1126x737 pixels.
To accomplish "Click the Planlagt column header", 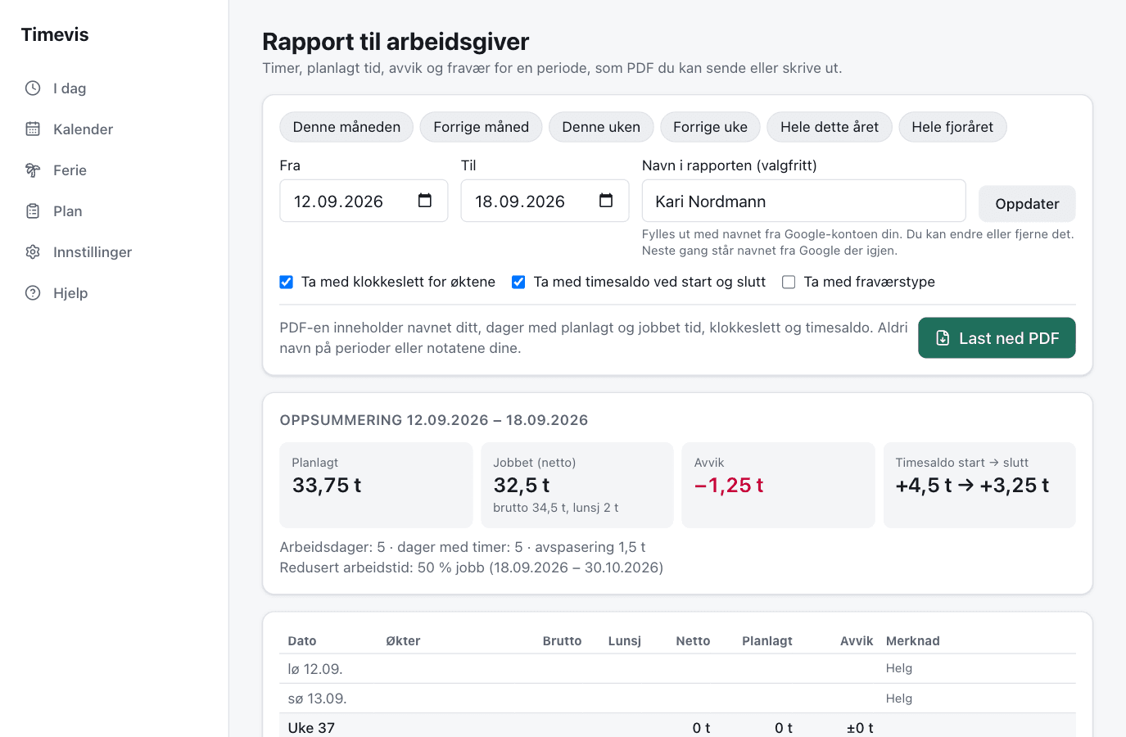I will [x=767, y=641].
